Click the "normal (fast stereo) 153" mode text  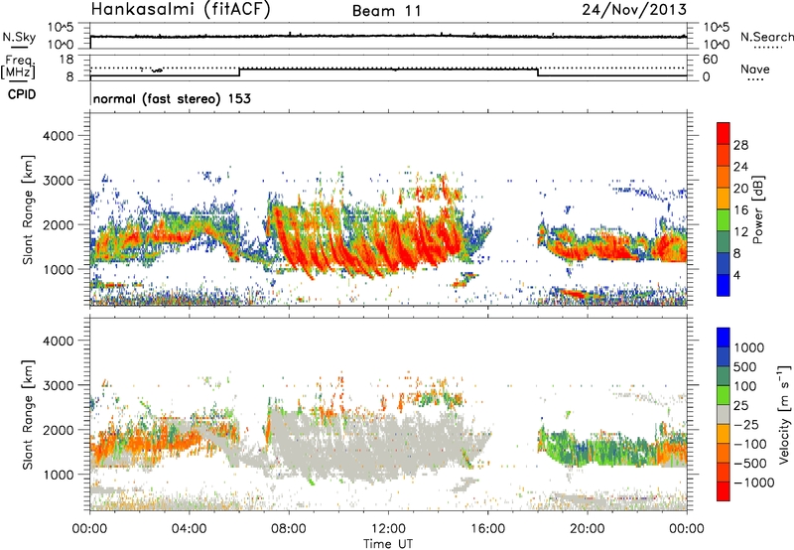[172, 98]
